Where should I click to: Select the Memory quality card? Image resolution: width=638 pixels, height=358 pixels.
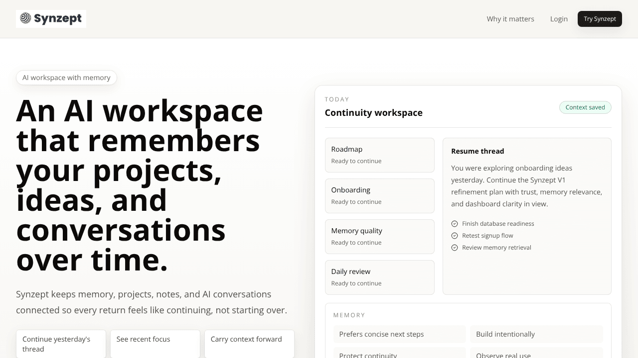380,237
